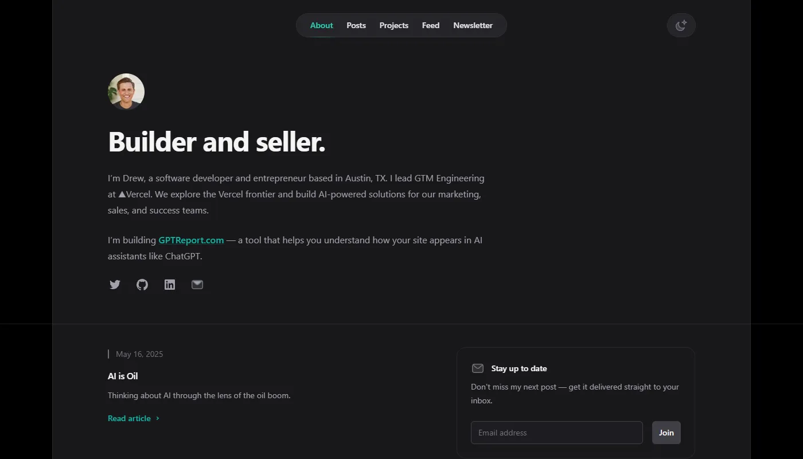Open the GitHub profile icon

142,285
